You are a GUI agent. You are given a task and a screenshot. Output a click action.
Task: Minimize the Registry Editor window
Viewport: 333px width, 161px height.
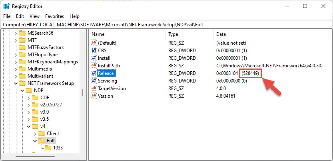pos(287,6)
